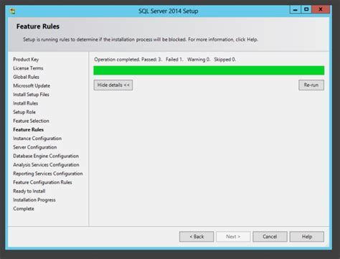Maximize the SQL Server 2014 Setup window
Screen dimensions: 340x259
(306, 9)
